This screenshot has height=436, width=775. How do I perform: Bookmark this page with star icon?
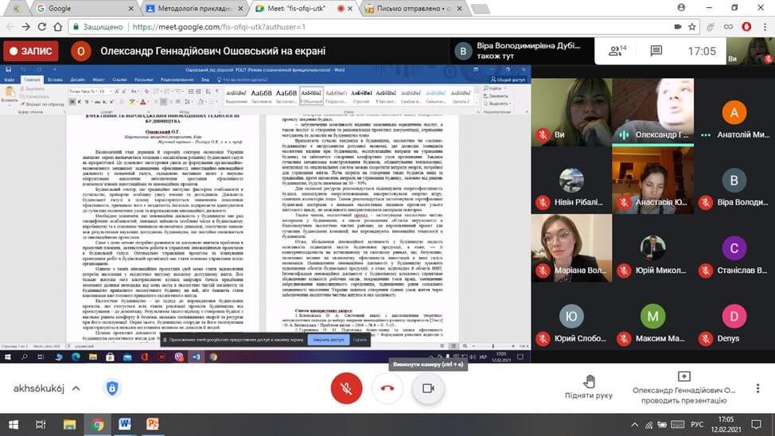click(726, 26)
